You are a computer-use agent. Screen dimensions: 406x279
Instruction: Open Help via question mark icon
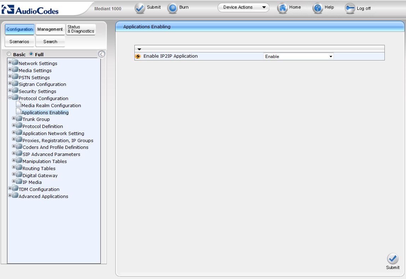[318, 8]
